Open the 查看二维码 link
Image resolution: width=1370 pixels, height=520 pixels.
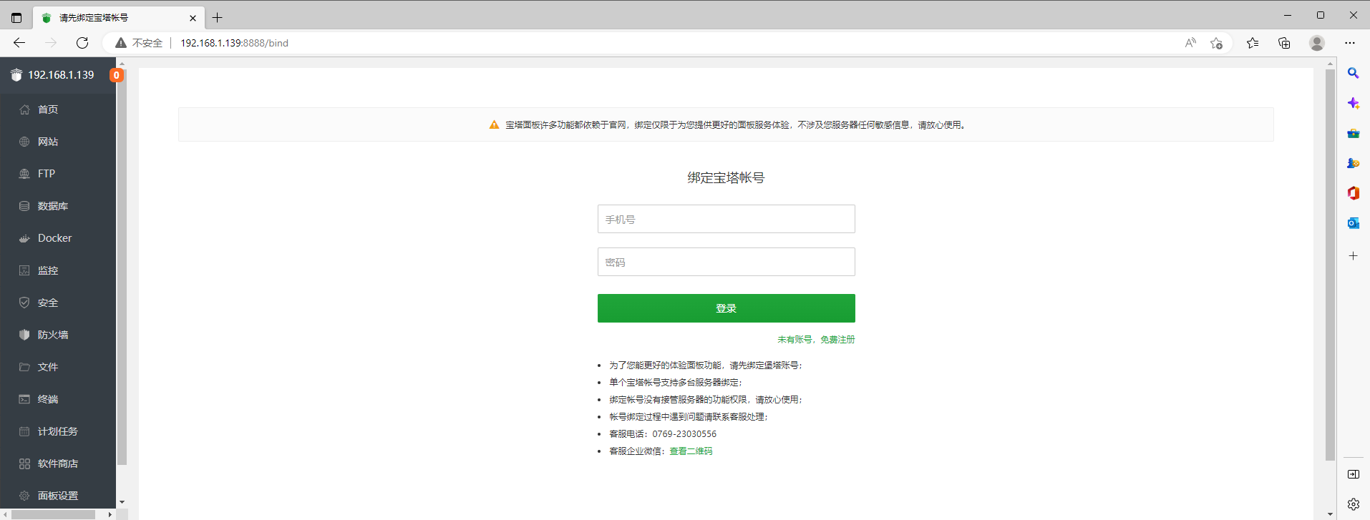click(691, 451)
